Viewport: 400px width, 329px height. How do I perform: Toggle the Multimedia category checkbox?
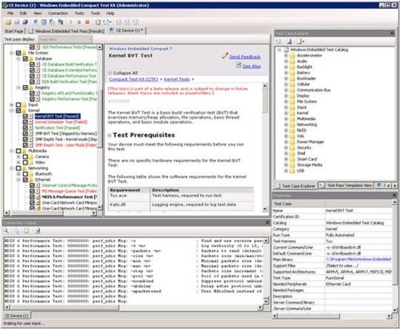coord(18,150)
